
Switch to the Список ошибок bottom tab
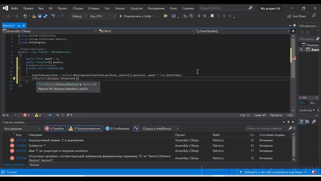point(15,164)
